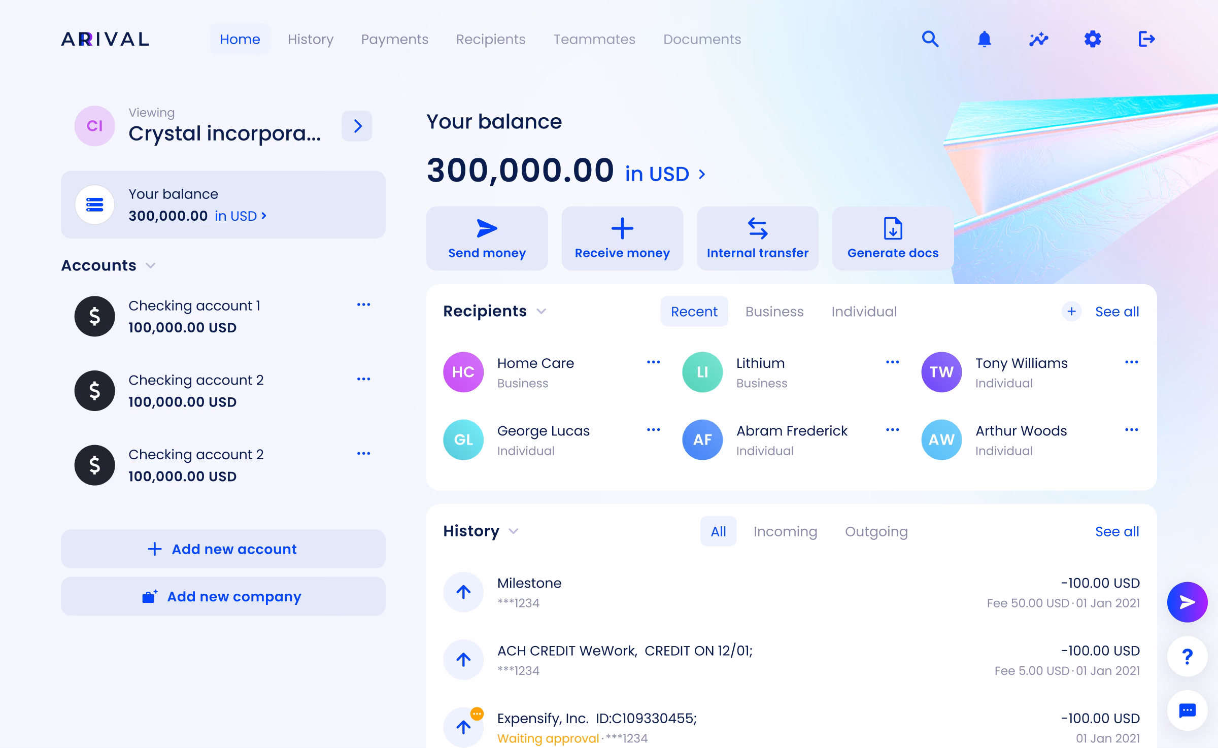This screenshot has height=748, width=1218.
Task: Click the Expensify pending transaction icon
Action: (463, 727)
